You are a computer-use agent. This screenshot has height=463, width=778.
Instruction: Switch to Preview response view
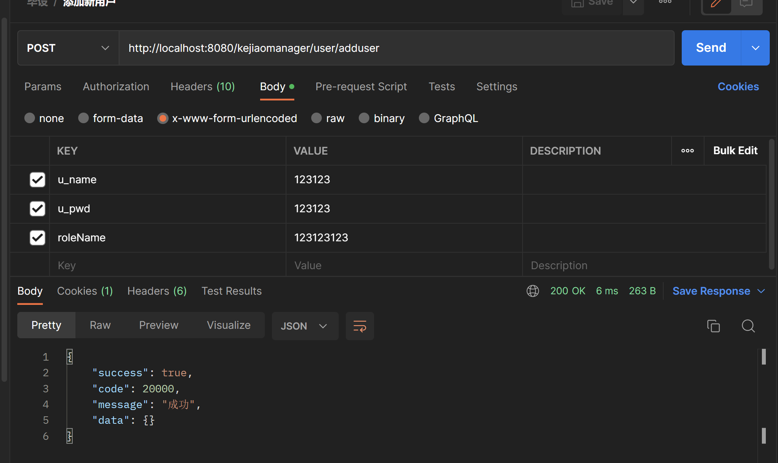pyautogui.click(x=159, y=325)
